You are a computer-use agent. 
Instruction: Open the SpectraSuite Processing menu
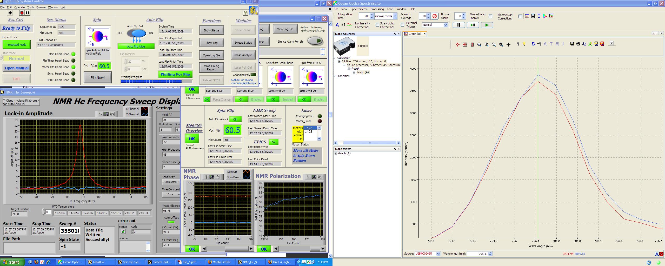[x=377, y=9]
